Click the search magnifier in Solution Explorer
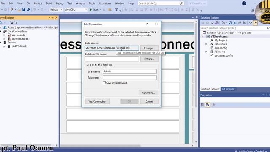The image size is (270, 152). (268, 28)
